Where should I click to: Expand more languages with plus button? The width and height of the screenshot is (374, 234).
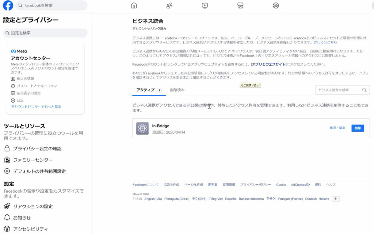pyautogui.click(x=335, y=199)
